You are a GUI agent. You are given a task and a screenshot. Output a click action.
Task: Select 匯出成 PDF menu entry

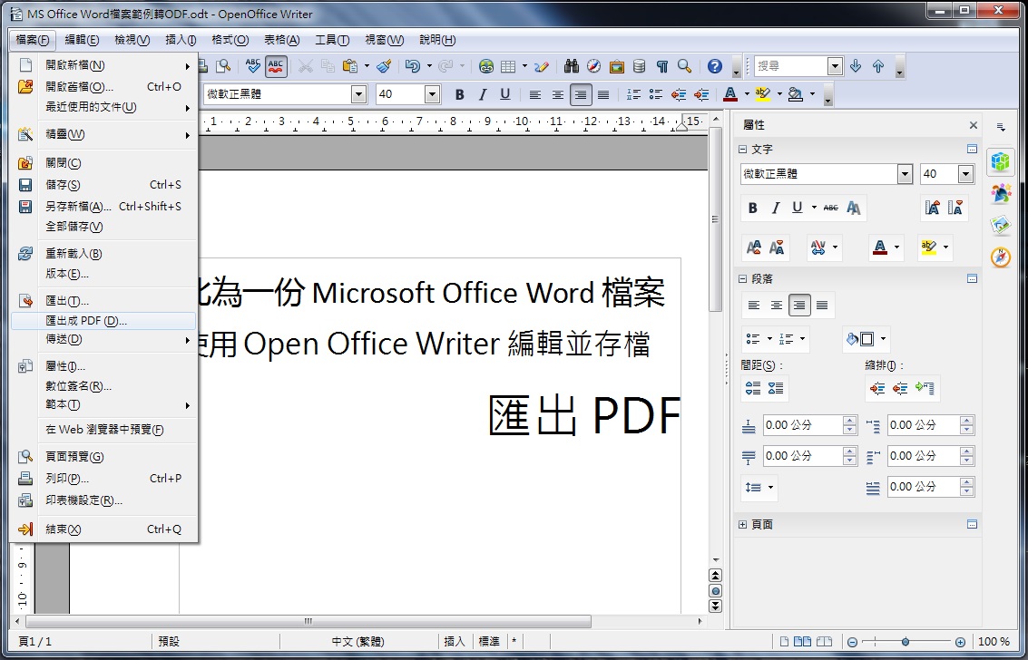[x=86, y=321]
